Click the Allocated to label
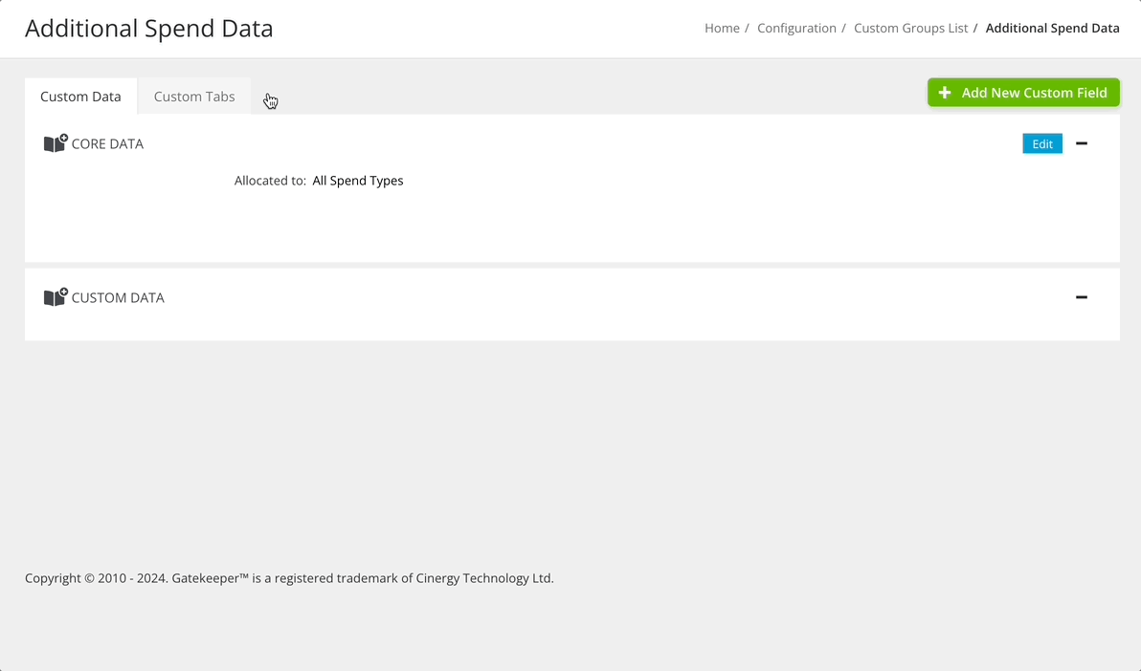This screenshot has height=671, width=1141. tap(270, 180)
